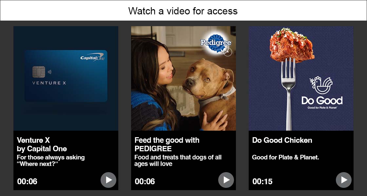367x196 pixels.
Task: Play the Pedigree dog food video
Action: click(x=226, y=180)
